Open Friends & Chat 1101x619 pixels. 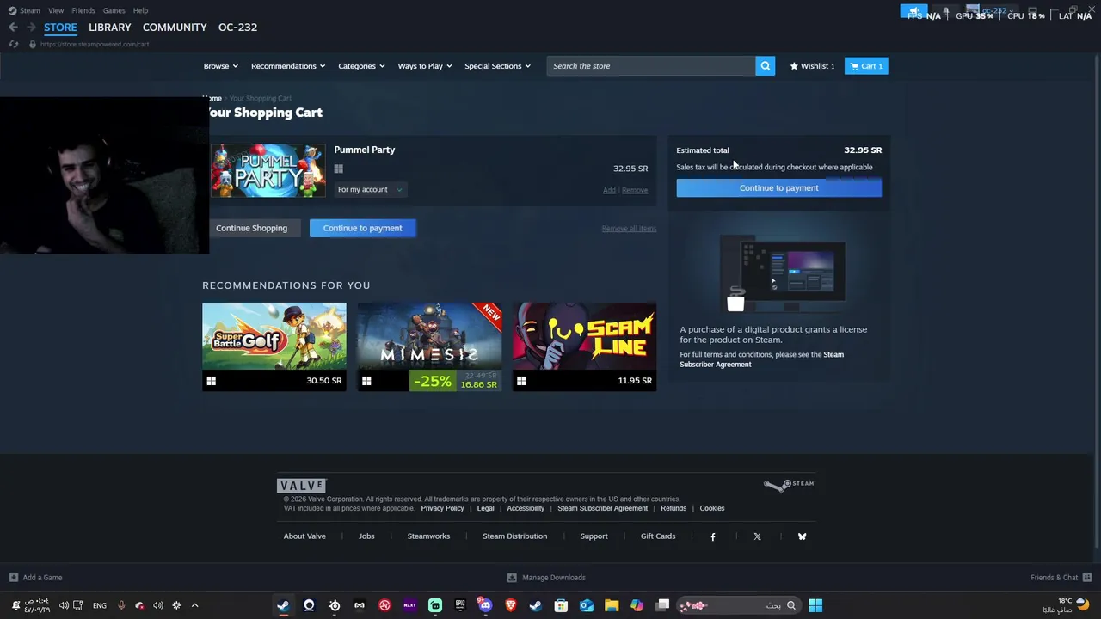(1061, 578)
